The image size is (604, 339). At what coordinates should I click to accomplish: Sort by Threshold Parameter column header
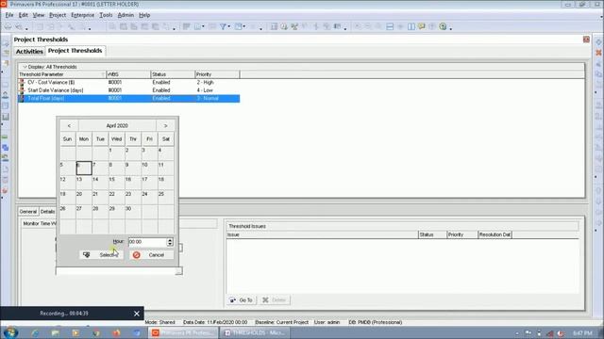62,74
